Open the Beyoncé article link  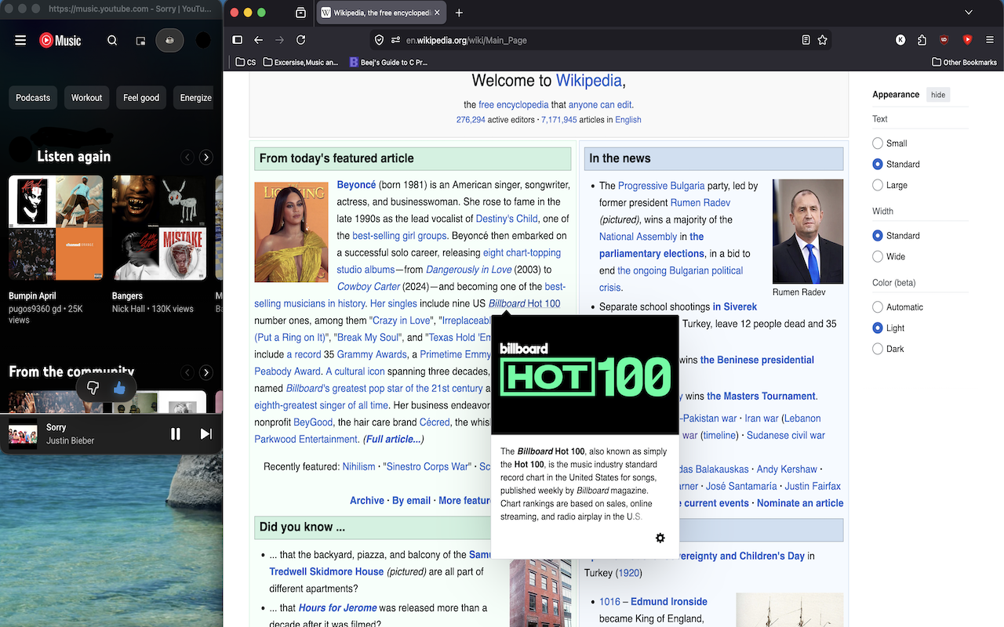(356, 185)
